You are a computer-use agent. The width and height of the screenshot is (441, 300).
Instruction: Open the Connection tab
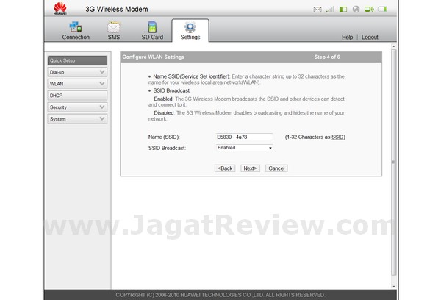tap(76, 31)
